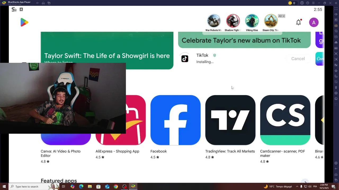Open BlueStacks account profile icon
Image resolution: width=339 pixels, height=190 pixels.
302,3
